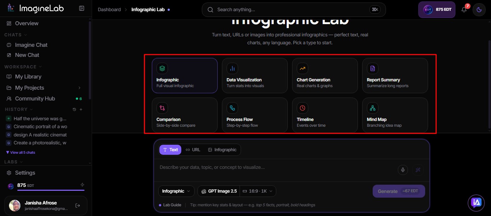
Task: Toggle dark mode moon icon
Action: pos(479,10)
